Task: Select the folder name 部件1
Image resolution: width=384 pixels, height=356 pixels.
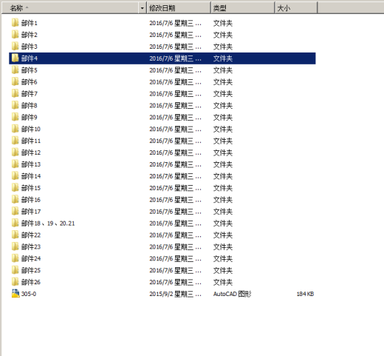Action: (30, 23)
